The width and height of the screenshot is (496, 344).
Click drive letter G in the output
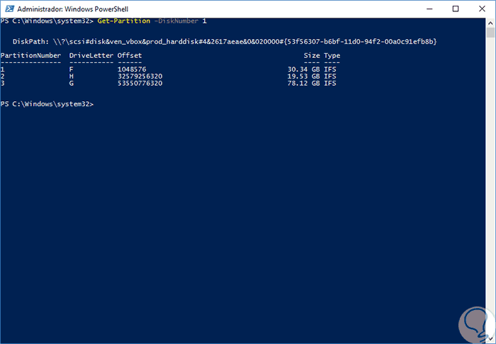click(72, 84)
